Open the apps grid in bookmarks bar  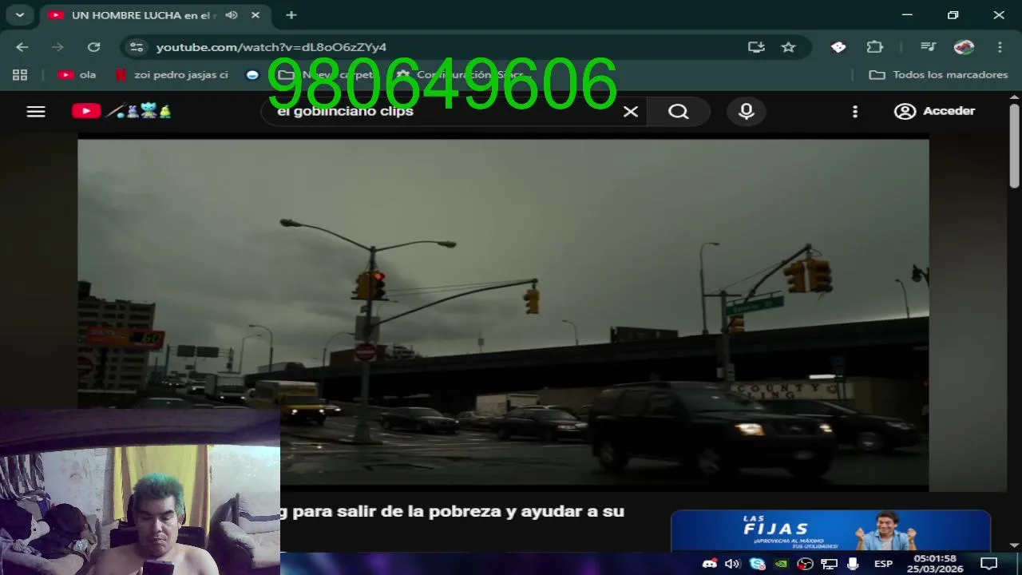[20, 74]
